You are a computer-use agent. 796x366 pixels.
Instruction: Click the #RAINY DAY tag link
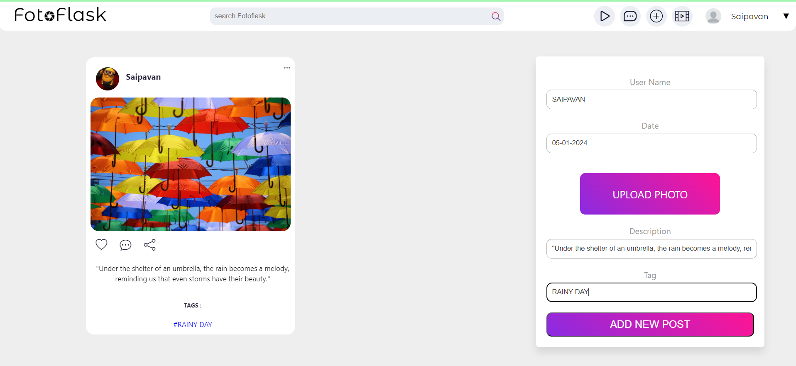tap(193, 325)
